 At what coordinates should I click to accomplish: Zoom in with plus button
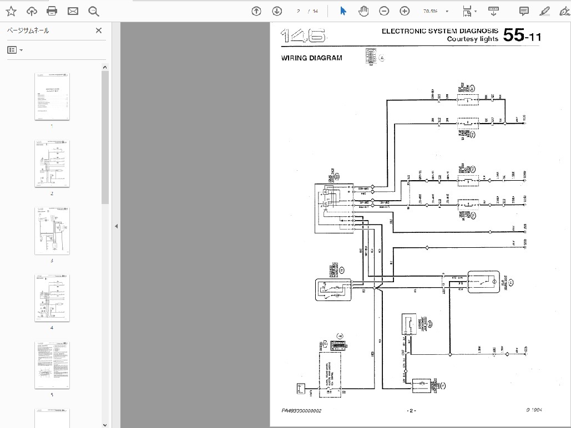405,11
